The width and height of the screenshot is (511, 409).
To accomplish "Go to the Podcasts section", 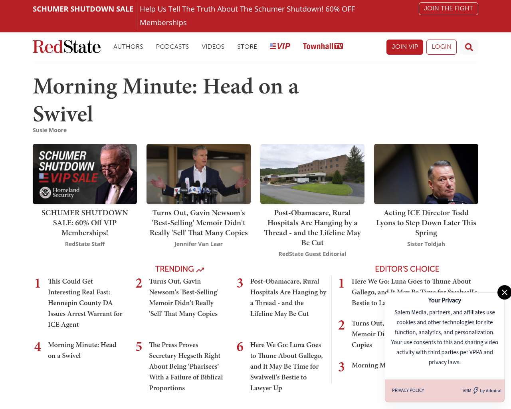I will click(172, 47).
